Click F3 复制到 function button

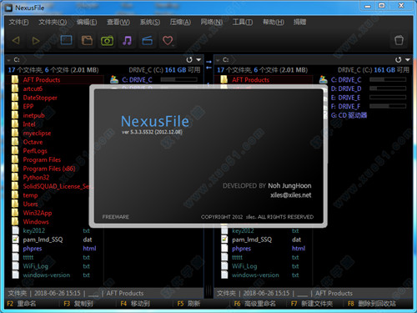pos(78,304)
